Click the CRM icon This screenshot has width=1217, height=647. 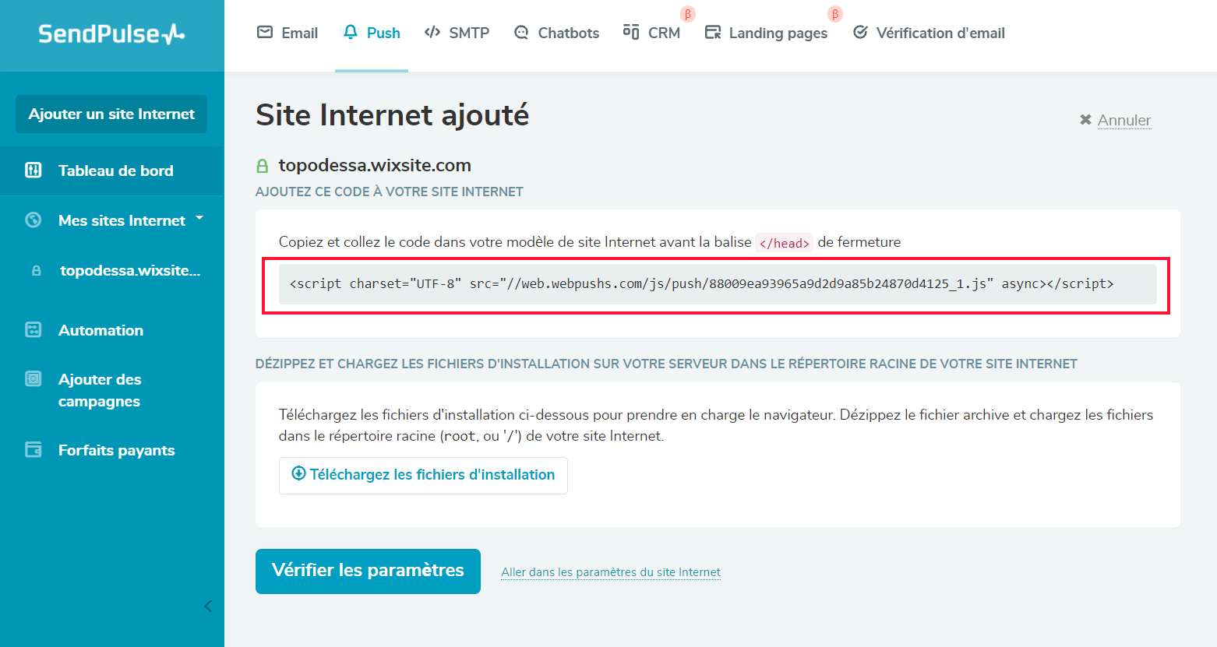(x=631, y=32)
